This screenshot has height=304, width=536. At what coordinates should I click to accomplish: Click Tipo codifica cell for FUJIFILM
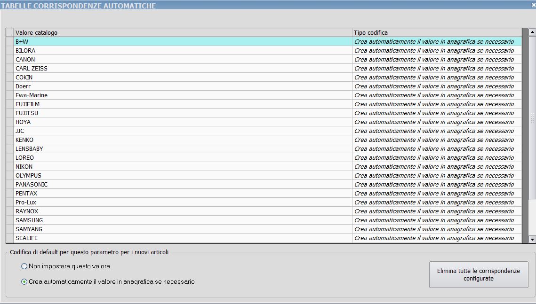pos(437,104)
